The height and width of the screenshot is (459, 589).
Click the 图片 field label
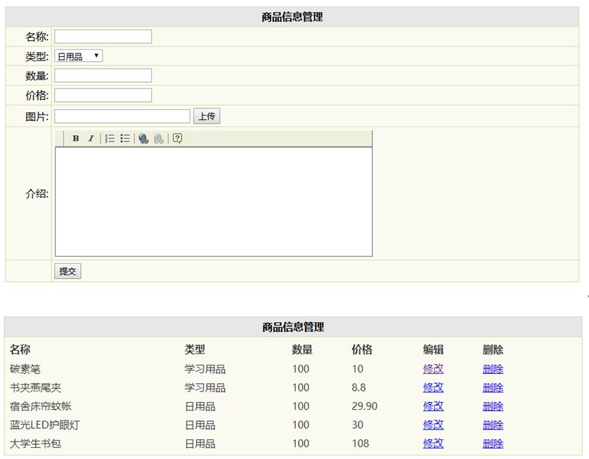coord(37,117)
